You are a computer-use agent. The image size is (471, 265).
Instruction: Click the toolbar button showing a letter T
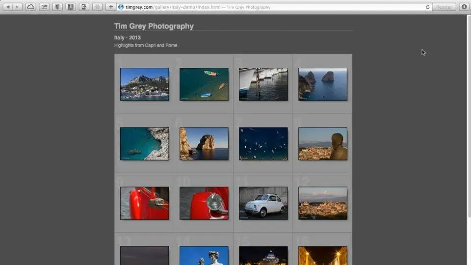click(71, 7)
